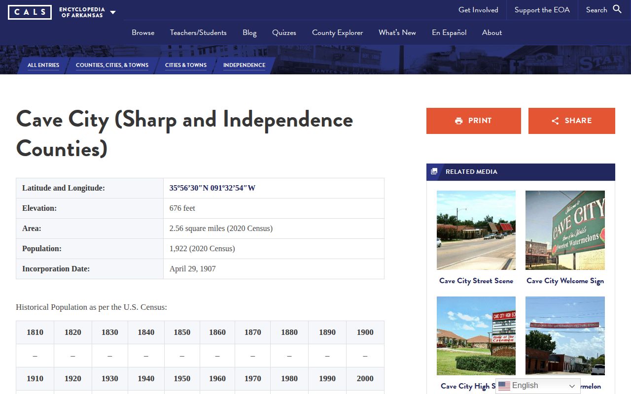Click the Cave City Welcome Sign caption link
The image size is (631, 394).
pyautogui.click(x=565, y=281)
